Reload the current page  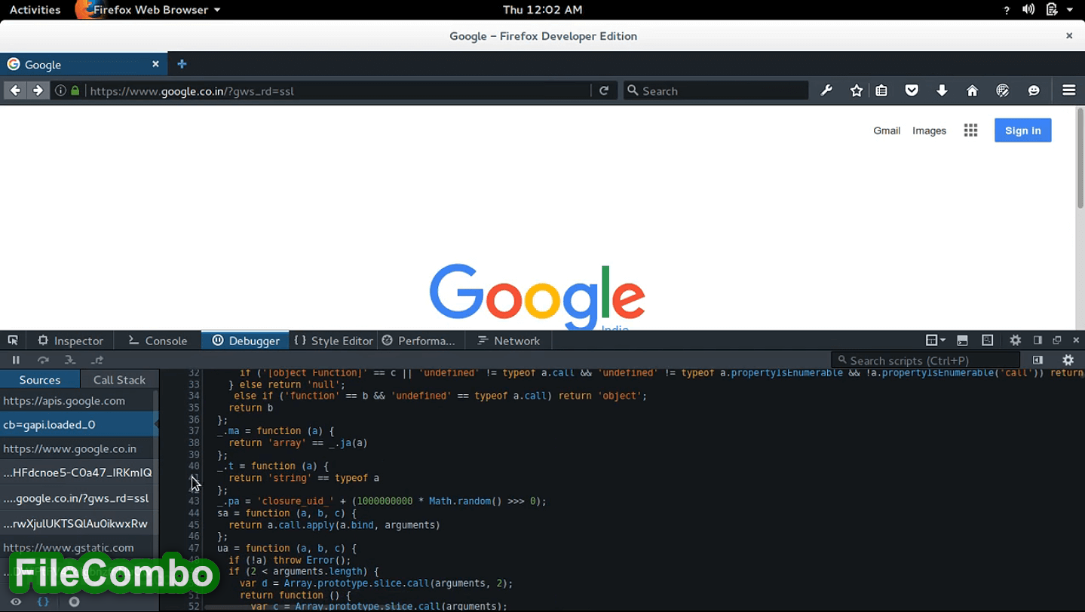[604, 90]
